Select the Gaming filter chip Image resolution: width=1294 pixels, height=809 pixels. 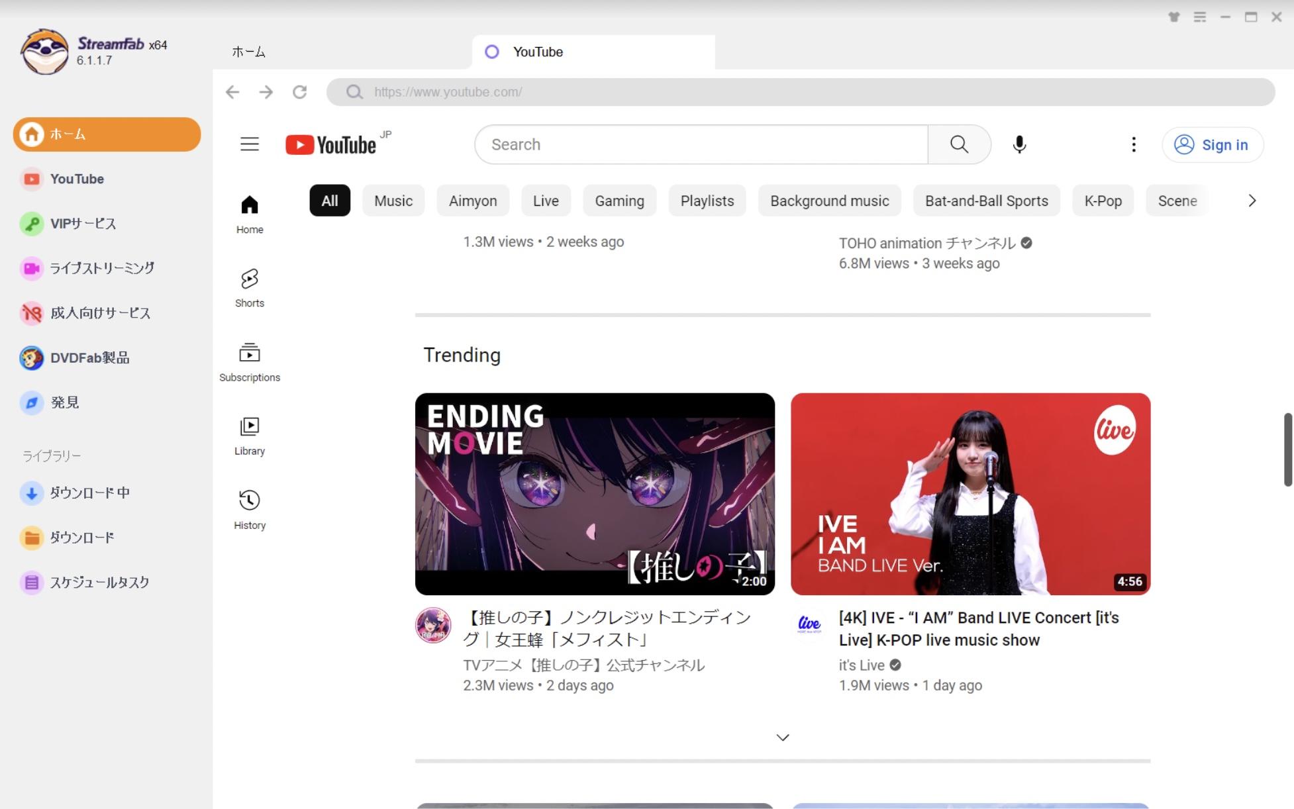click(x=619, y=201)
